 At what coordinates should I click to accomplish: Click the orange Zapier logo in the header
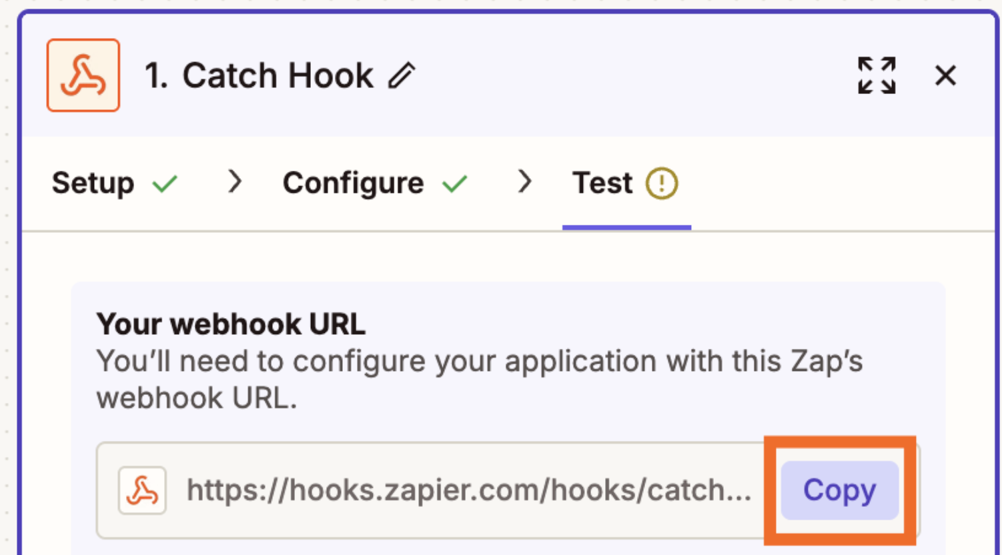tap(83, 75)
